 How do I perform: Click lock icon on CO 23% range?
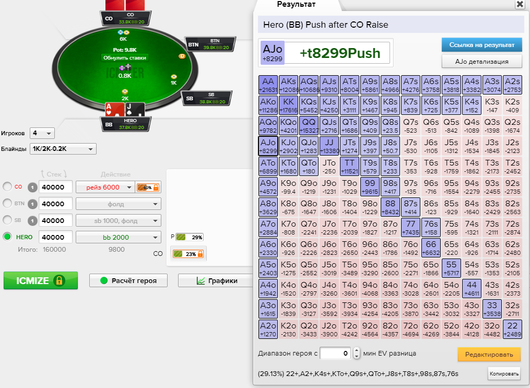[200, 254]
